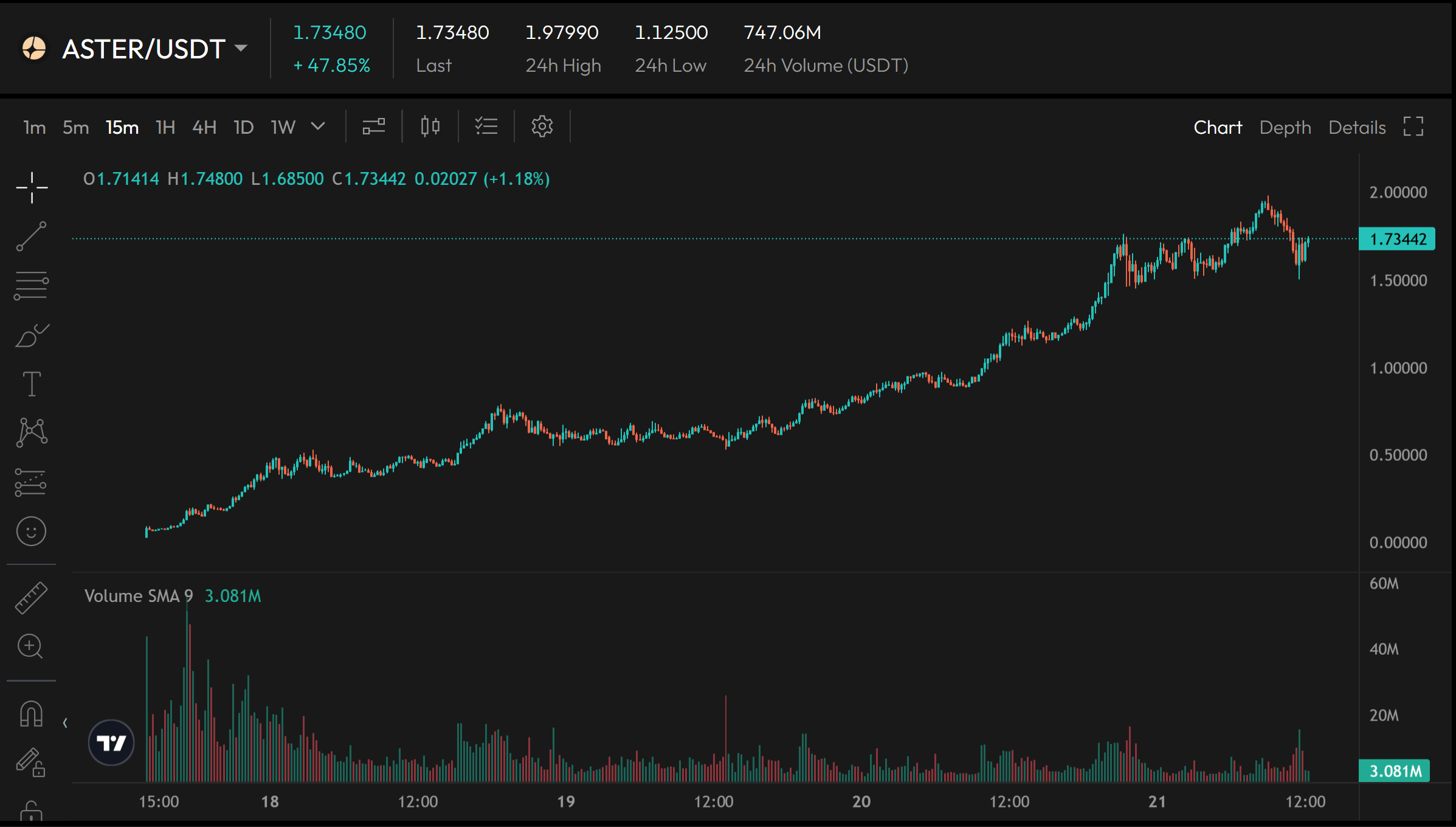Select the crosshair cursor tool
The height and width of the screenshot is (827, 1456).
point(32,187)
